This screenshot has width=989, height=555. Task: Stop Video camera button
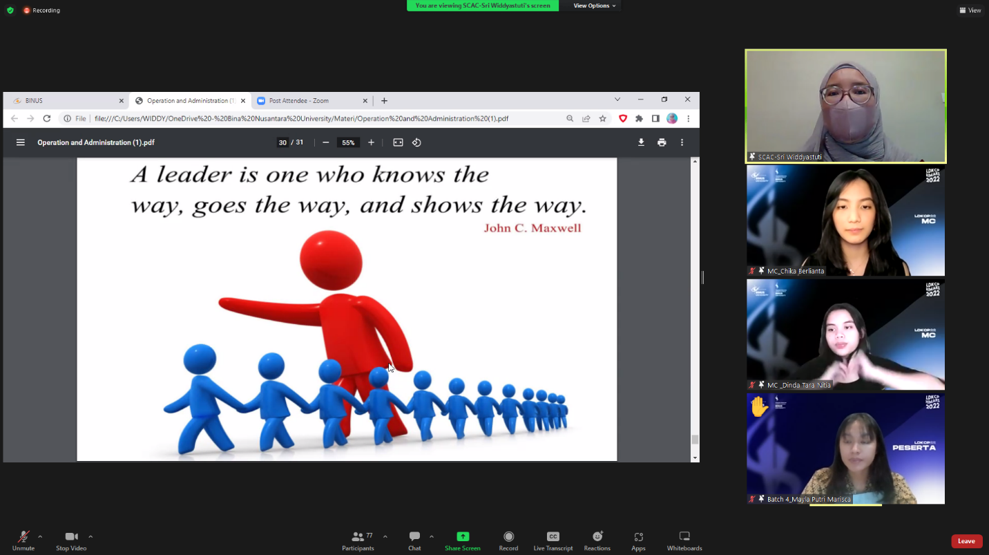pyautogui.click(x=71, y=540)
